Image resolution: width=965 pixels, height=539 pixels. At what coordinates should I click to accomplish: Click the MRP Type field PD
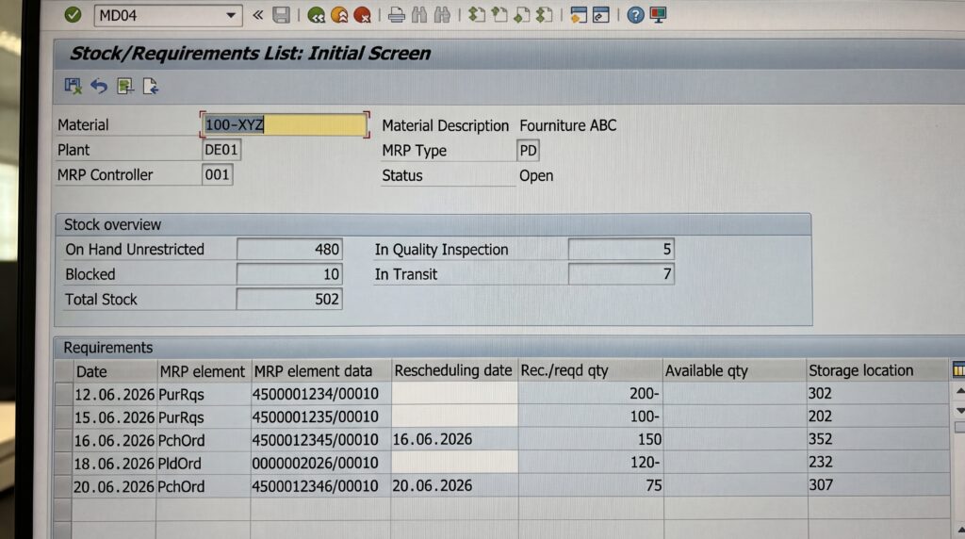528,151
